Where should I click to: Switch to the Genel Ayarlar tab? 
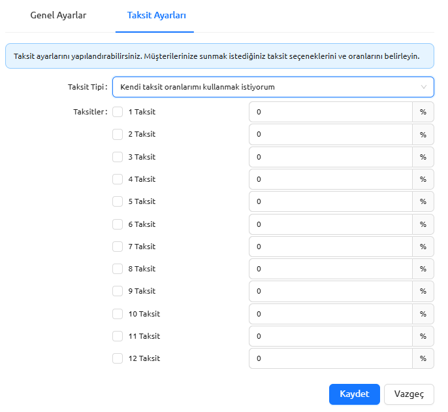[x=58, y=15]
